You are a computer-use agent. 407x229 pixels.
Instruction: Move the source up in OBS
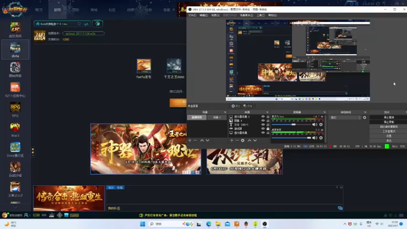tap(249, 140)
